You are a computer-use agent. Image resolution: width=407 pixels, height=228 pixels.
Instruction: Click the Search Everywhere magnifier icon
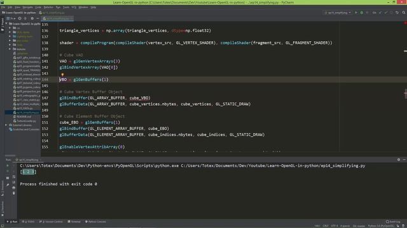[404, 13]
